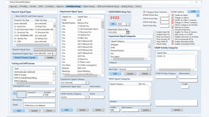Click Delete under Department Signal Types
Screen dimensions: 209x117
coord(98,110)
